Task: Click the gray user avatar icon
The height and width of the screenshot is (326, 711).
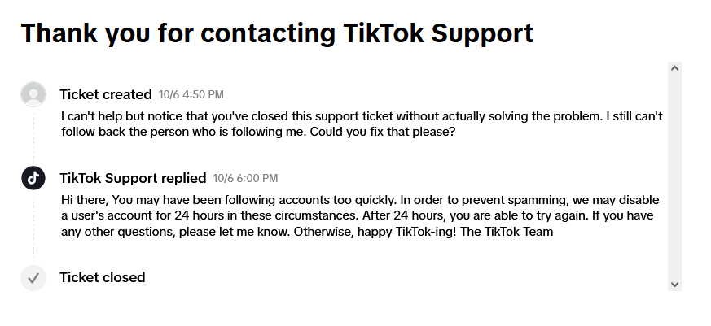Action: click(33, 94)
